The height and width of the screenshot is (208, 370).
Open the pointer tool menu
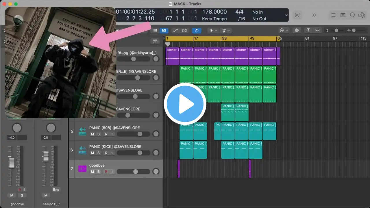(213, 31)
